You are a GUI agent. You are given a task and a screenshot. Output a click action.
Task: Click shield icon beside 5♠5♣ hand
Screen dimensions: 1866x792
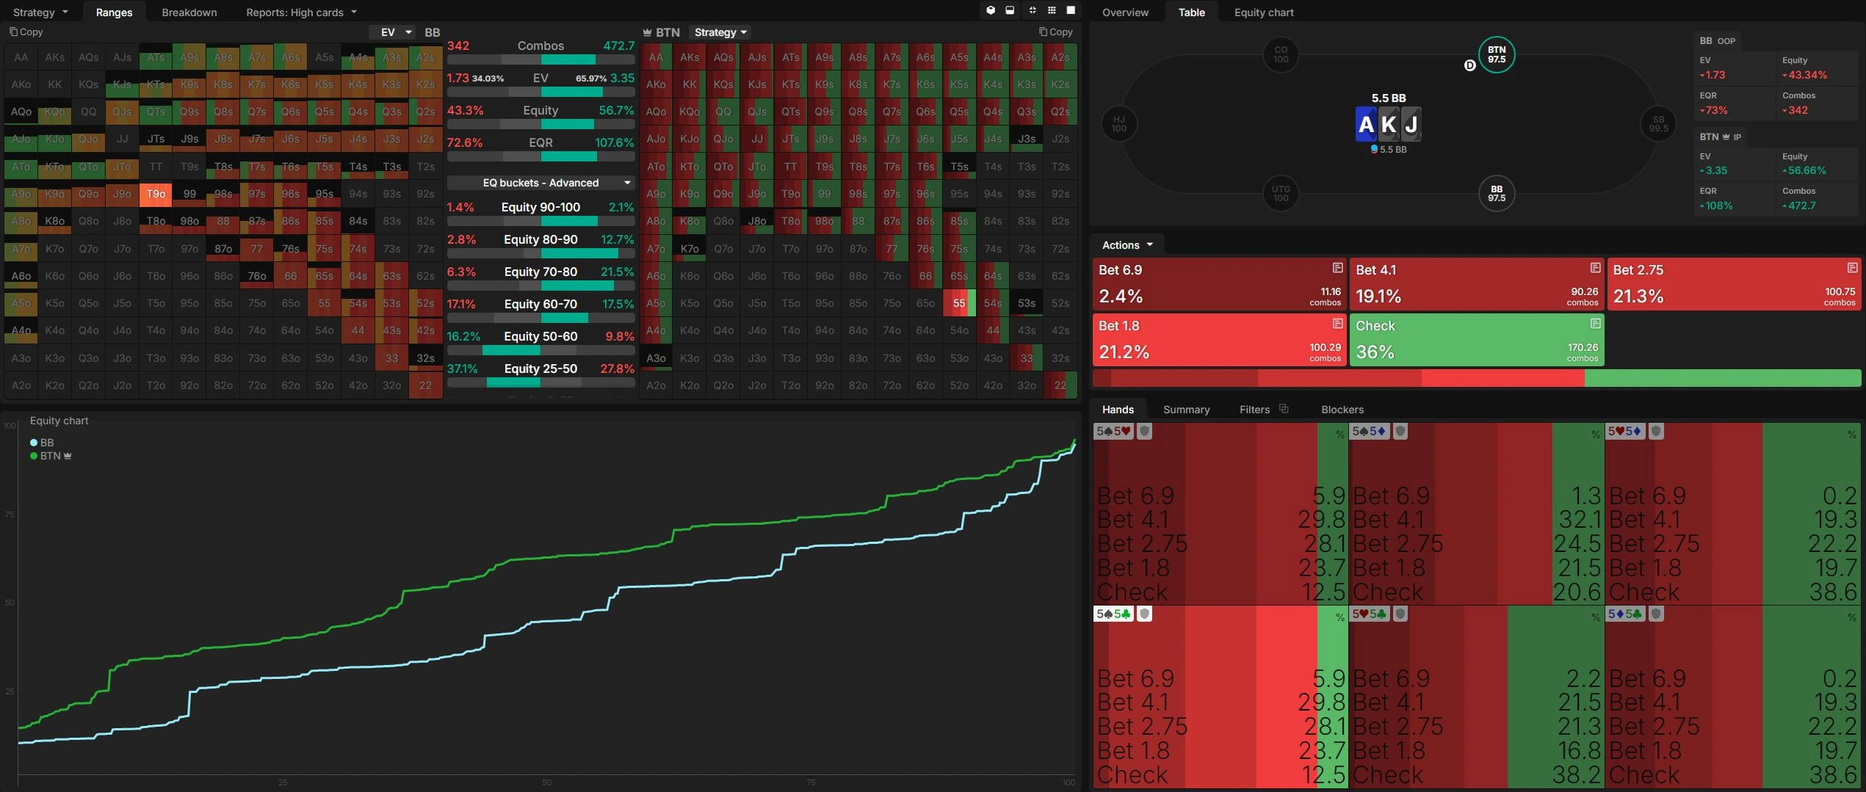1144,614
